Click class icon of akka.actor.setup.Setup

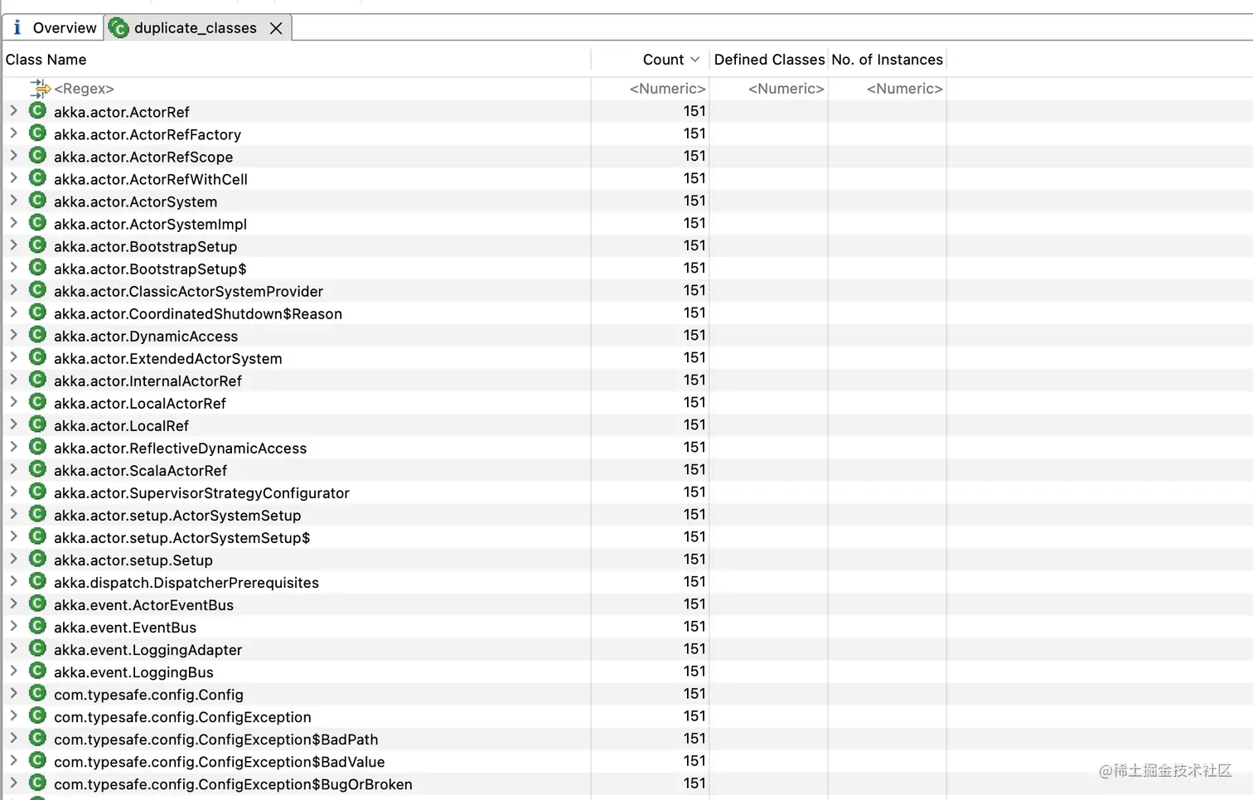(x=37, y=558)
